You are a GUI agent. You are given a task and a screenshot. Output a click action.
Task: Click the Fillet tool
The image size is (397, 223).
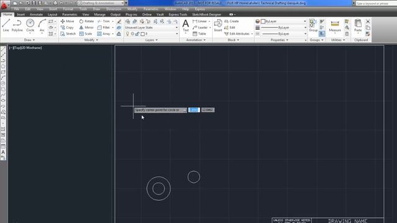104,27
